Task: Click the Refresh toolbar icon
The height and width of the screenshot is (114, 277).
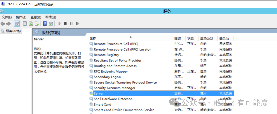Action: pyautogui.click(x=31, y=24)
